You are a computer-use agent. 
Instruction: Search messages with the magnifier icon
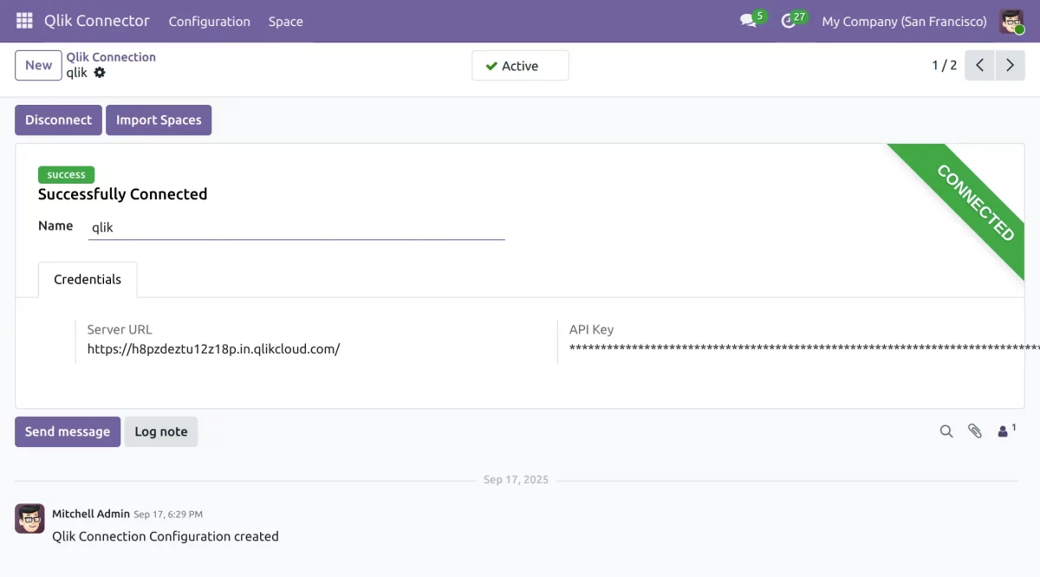[x=946, y=431]
